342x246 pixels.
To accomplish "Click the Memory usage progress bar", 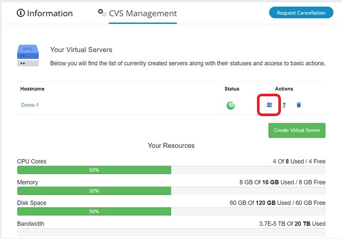I will pos(171,191).
